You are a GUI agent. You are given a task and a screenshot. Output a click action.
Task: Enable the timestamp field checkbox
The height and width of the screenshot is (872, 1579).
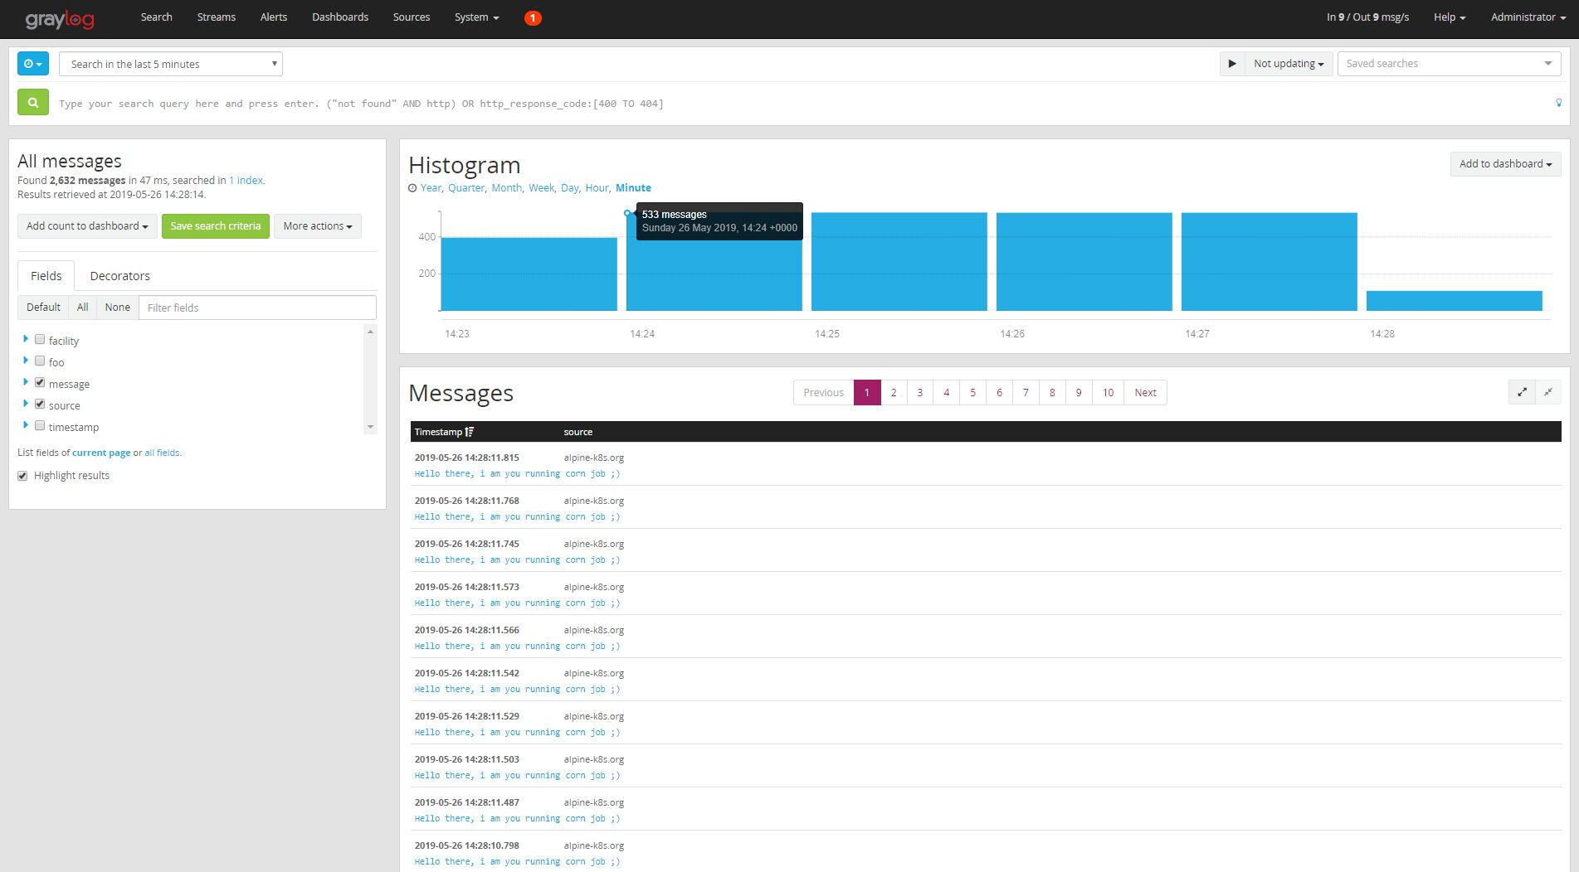(40, 425)
